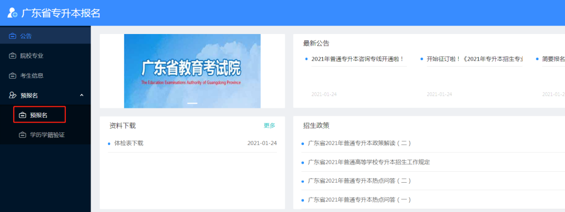Screen dimensions: 565x212
Task: Click the 考生信息 sidebar icon
Action: 13,75
